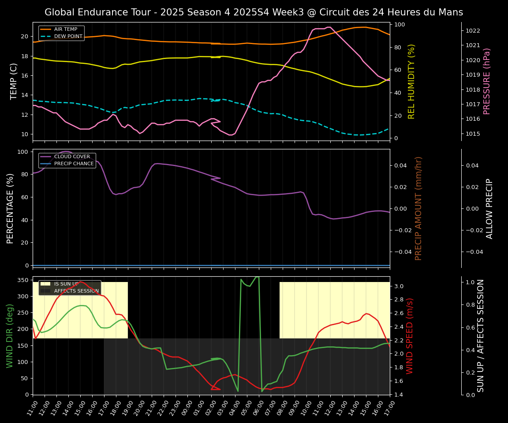
Task: Click the REL HUMIDITY (%) axis label
Action: tap(411, 81)
